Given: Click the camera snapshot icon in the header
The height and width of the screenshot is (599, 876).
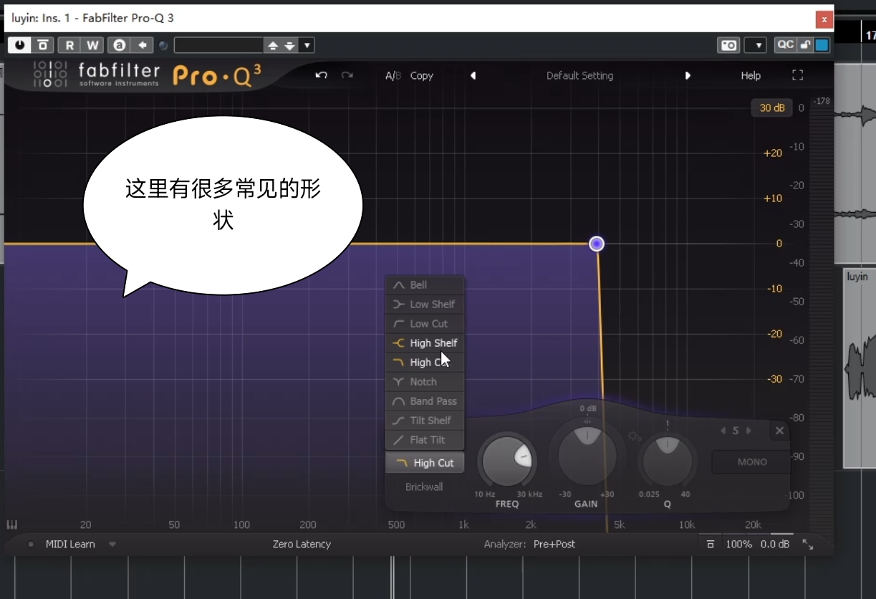Looking at the screenshot, I should click(x=728, y=44).
